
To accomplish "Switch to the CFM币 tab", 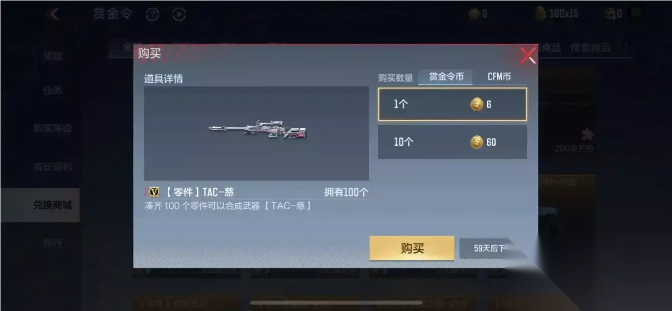I will tap(499, 77).
